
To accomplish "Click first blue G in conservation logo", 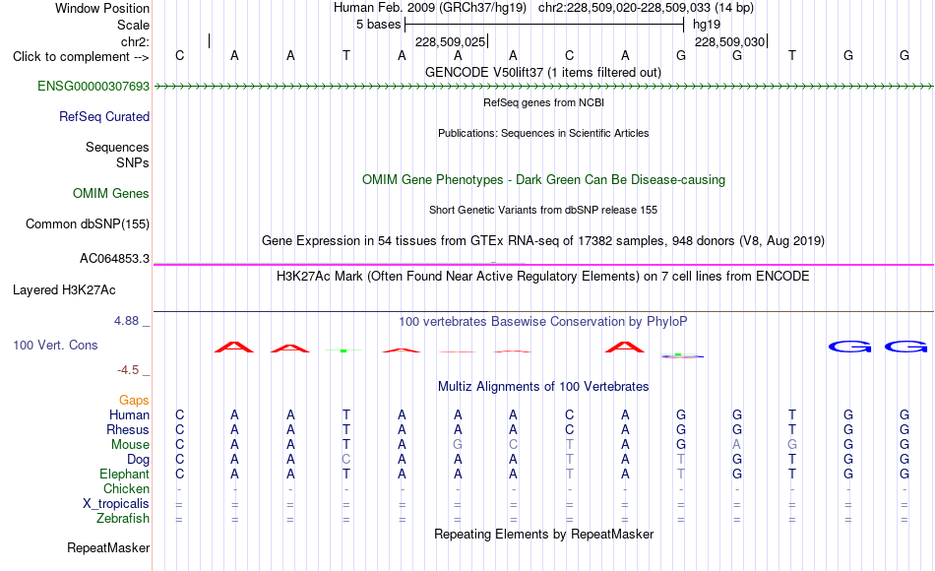I will click(x=849, y=347).
